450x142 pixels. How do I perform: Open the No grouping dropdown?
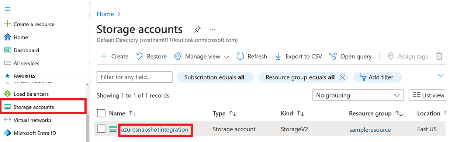[358, 95]
